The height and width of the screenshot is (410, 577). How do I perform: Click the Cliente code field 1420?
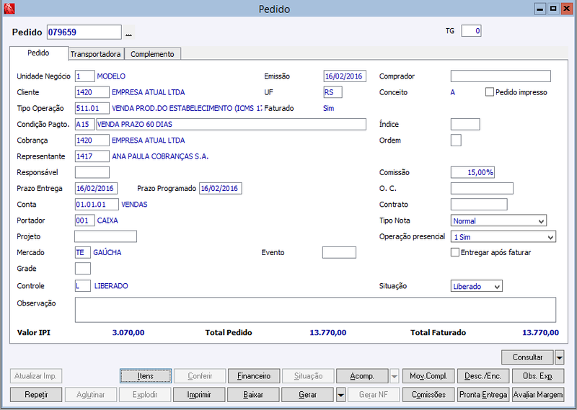(92, 92)
